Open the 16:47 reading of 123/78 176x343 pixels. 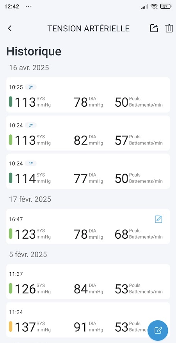coord(88,227)
